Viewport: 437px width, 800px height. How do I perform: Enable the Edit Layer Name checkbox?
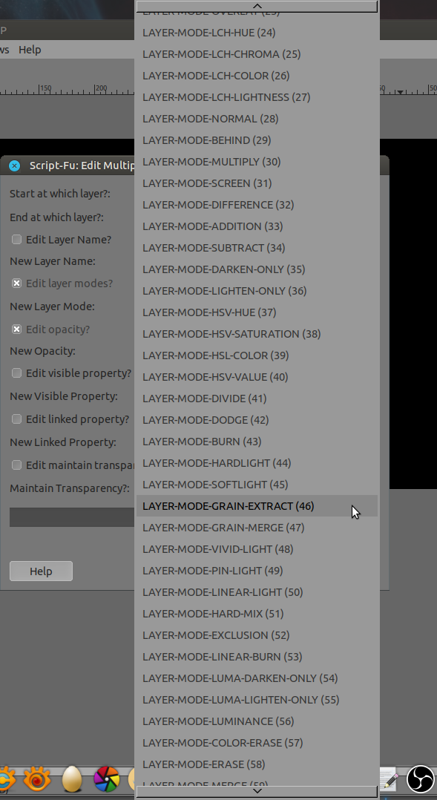pyautogui.click(x=17, y=239)
